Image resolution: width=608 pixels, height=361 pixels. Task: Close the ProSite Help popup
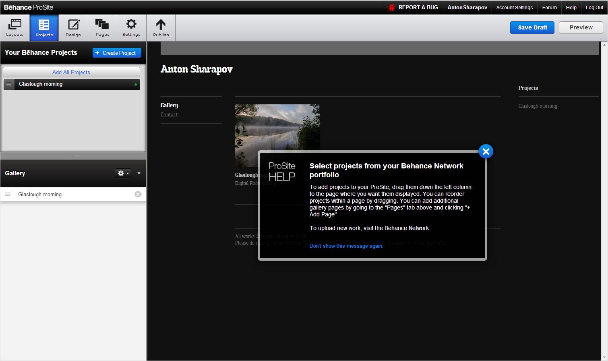pos(486,151)
